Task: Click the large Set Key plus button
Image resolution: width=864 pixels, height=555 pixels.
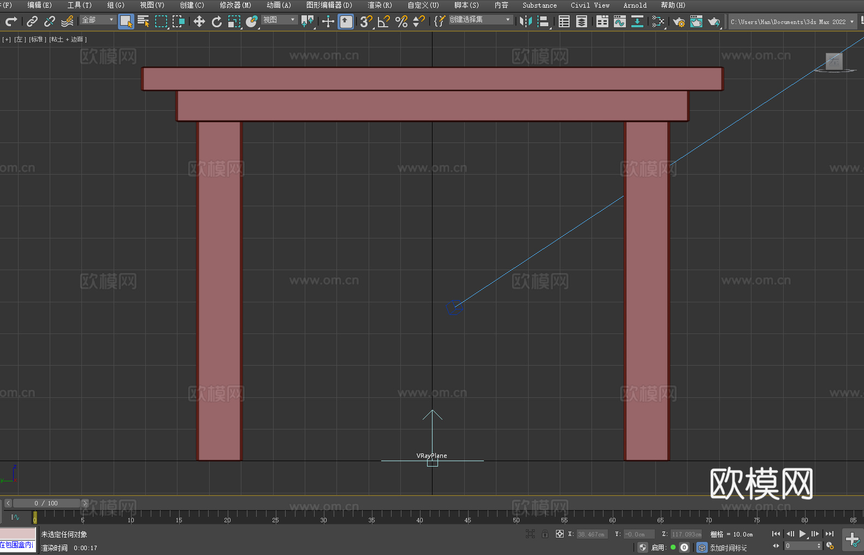Action: click(853, 540)
